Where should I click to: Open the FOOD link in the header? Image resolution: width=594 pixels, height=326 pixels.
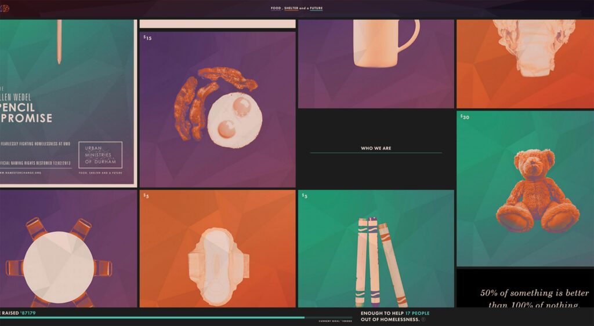coord(276,8)
